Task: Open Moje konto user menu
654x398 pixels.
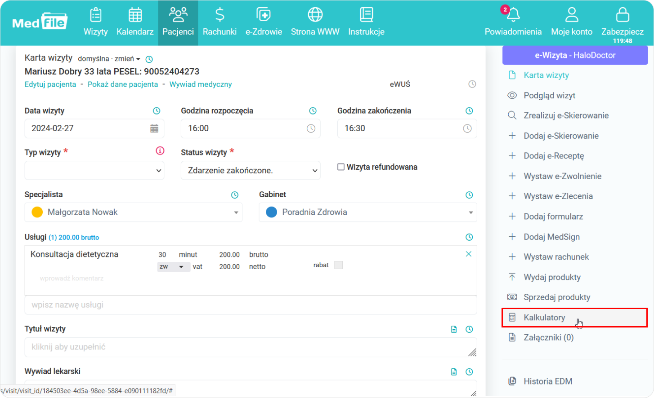Action: 572,22
